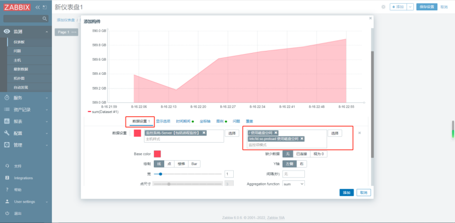Viewport: 455px width, 223px height.
Task: Set 缺少数据 to 已连接
Action: [302, 154]
